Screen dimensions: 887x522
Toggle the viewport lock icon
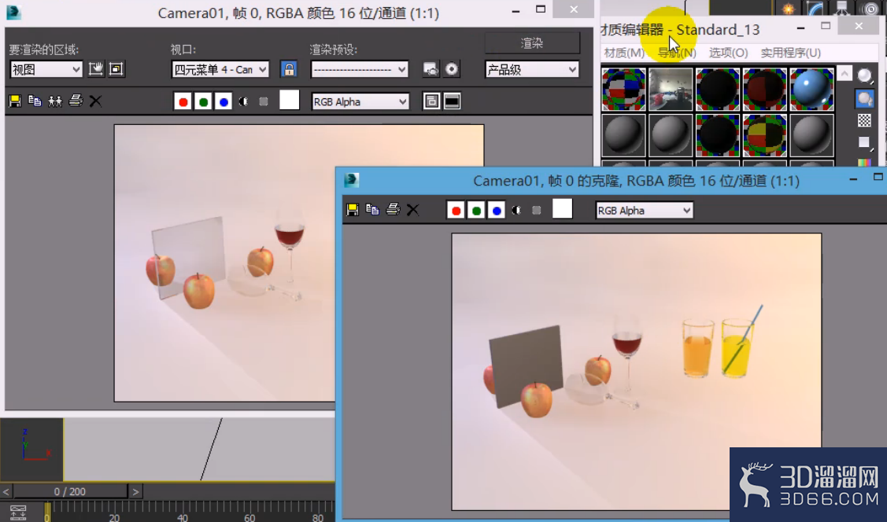pyautogui.click(x=289, y=69)
